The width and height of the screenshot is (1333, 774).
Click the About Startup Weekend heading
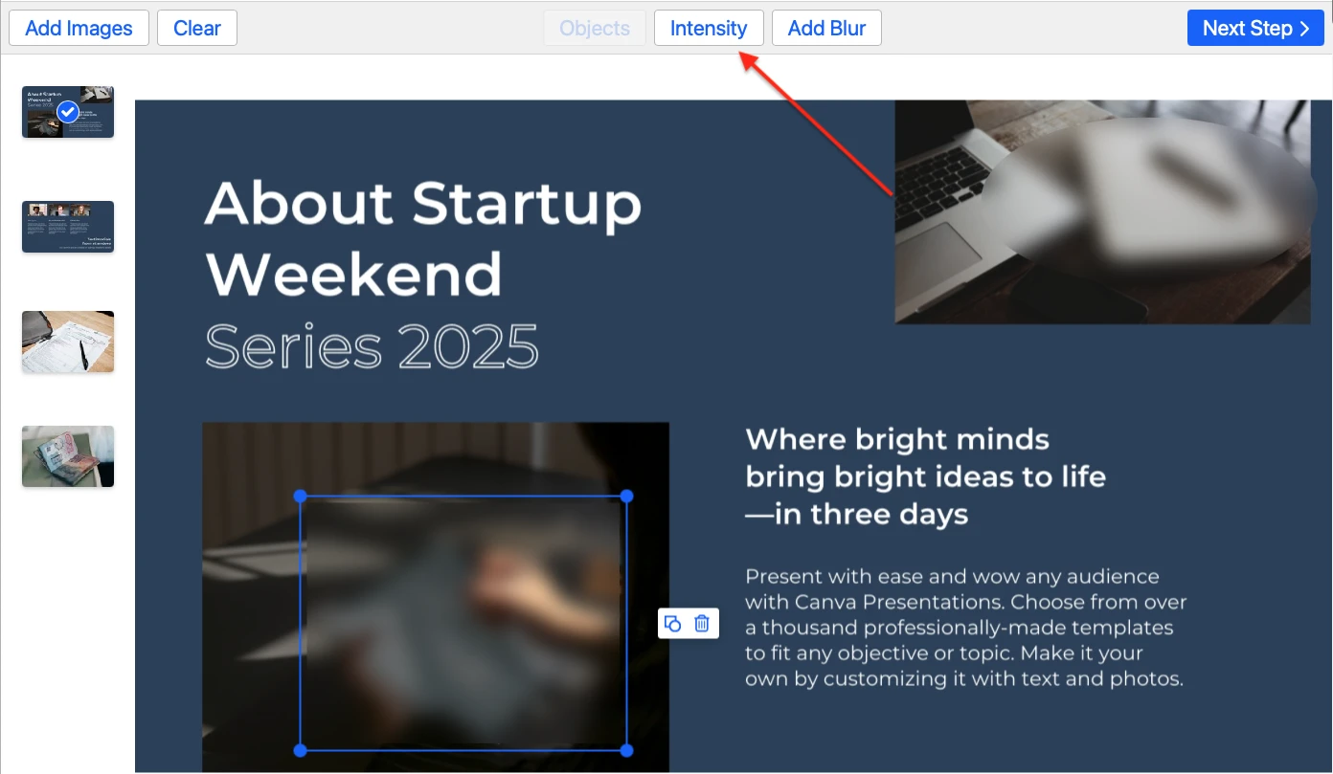[423, 238]
